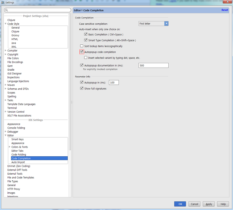The height and width of the screenshot is (210, 233).
Task: Collapse the Editor tree node
Action: (x=6, y=136)
